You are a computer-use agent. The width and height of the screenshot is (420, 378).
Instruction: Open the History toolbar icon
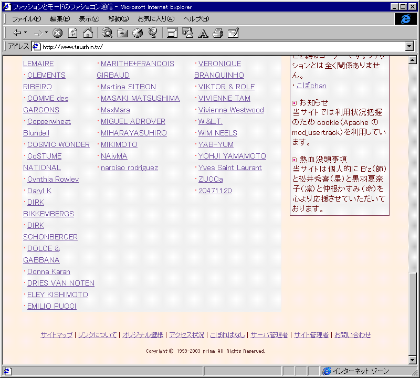[138, 33]
